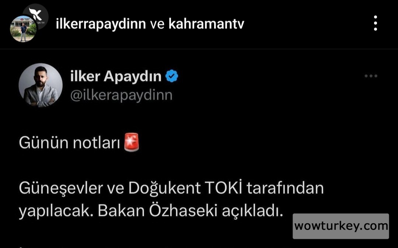Click the @ilkerapaydinn handle
The image size is (398, 248).
pyautogui.click(x=121, y=95)
